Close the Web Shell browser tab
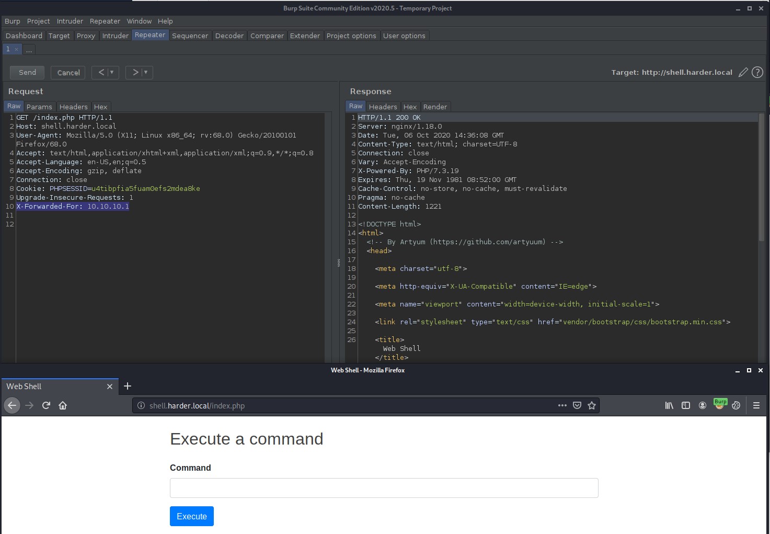The width and height of the screenshot is (770, 534). pyautogui.click(x=109, y=387)
